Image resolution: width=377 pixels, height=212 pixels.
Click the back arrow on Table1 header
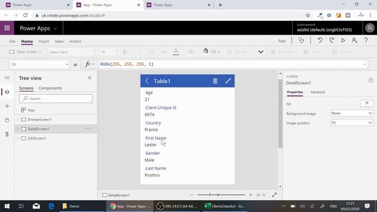[x=147, y=81]
